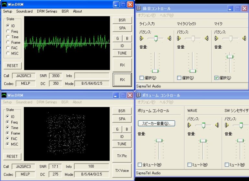This screenshot has width=249, height=181.
Task: Click left speaker icon under WAVE balance
Action: [x=189, y=125]
